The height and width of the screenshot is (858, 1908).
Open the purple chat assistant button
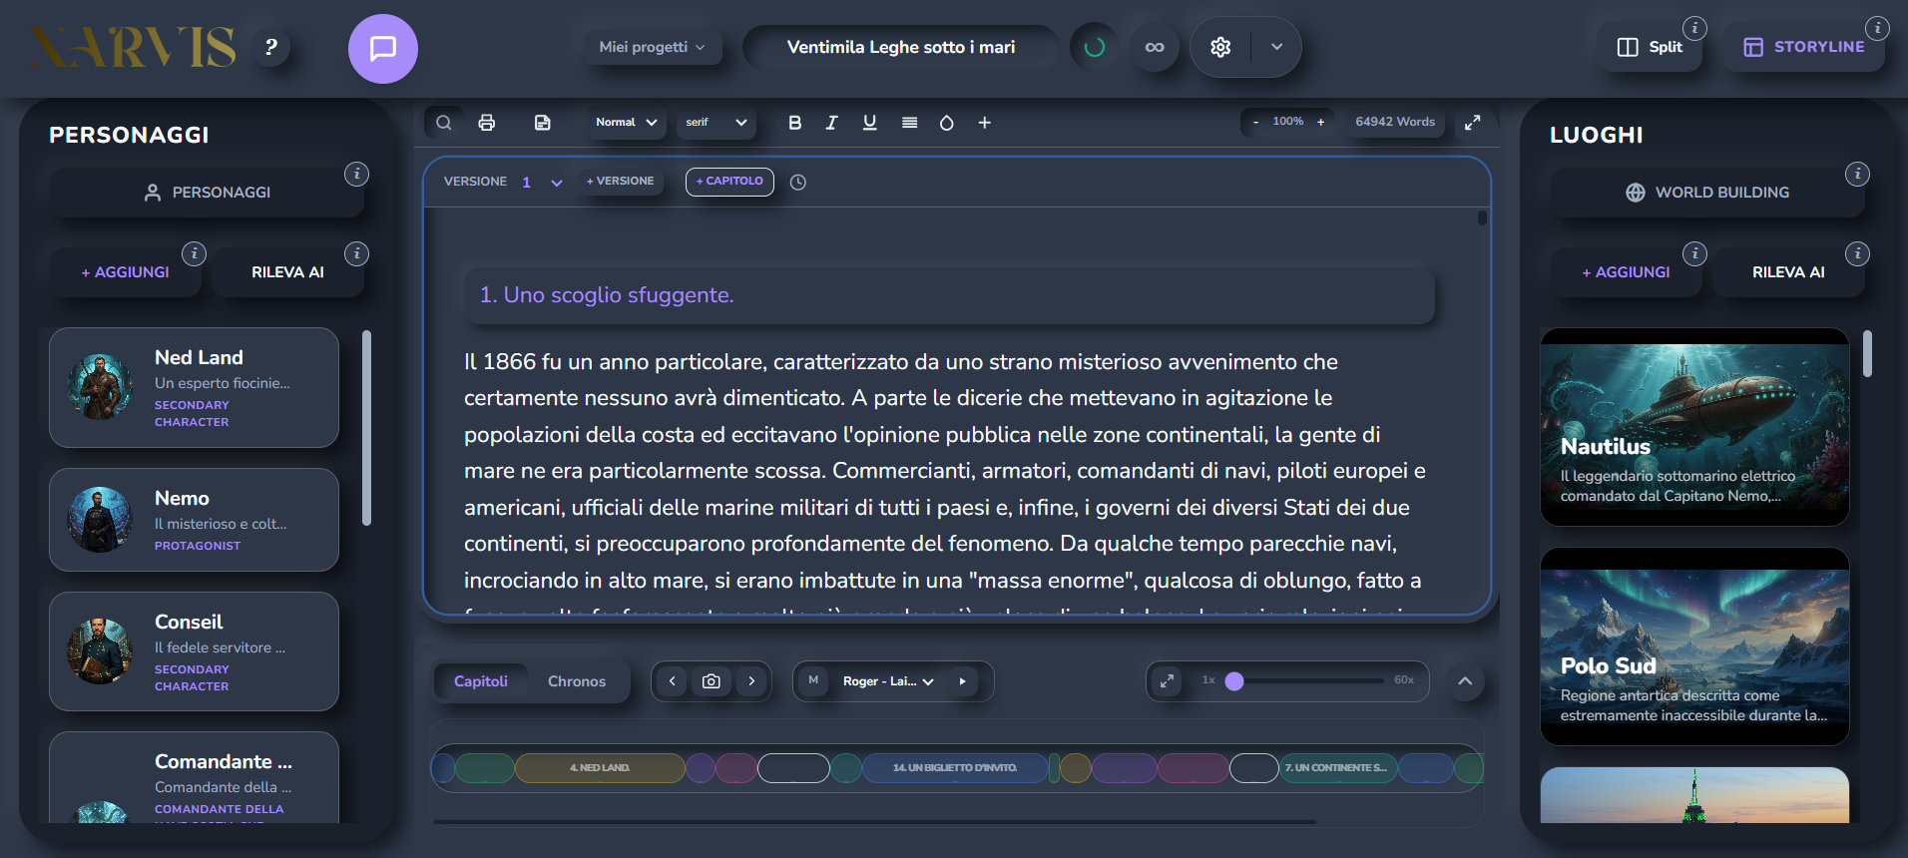point(383,48)
